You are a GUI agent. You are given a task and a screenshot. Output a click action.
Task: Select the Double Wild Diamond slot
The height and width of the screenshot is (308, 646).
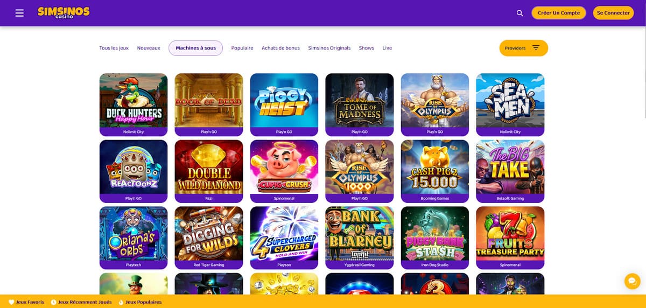click(209, 167)
